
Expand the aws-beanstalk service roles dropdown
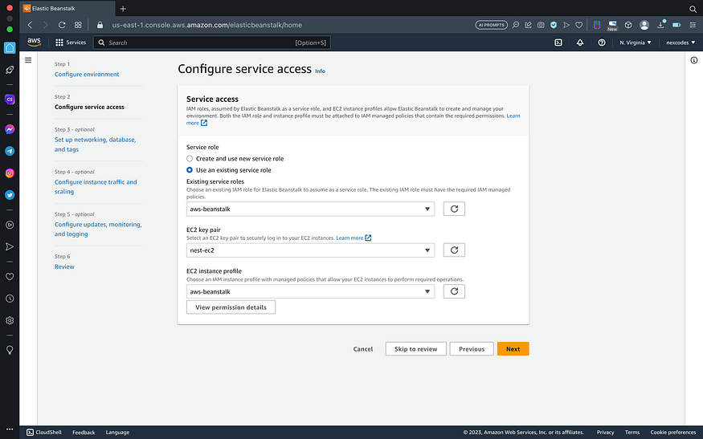click(x=310, y=209)
